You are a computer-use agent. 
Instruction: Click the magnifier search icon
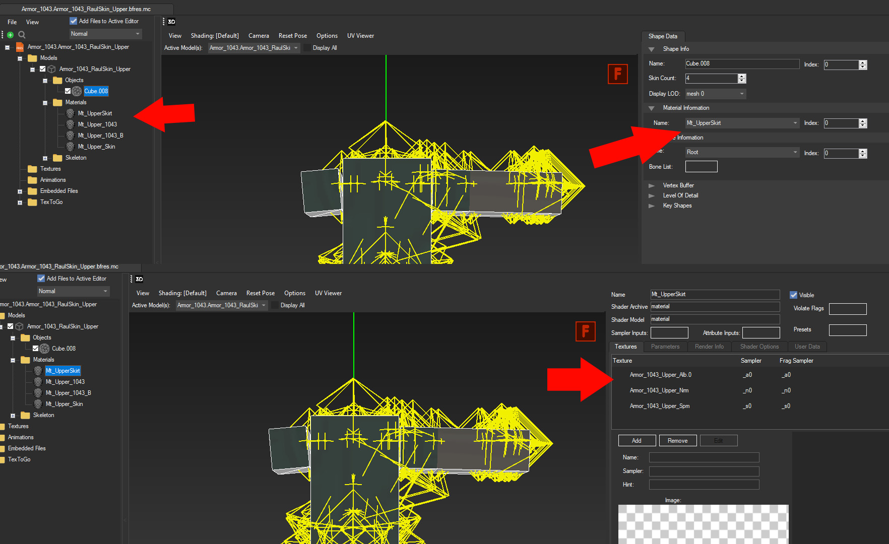click(x=22, y=35)
